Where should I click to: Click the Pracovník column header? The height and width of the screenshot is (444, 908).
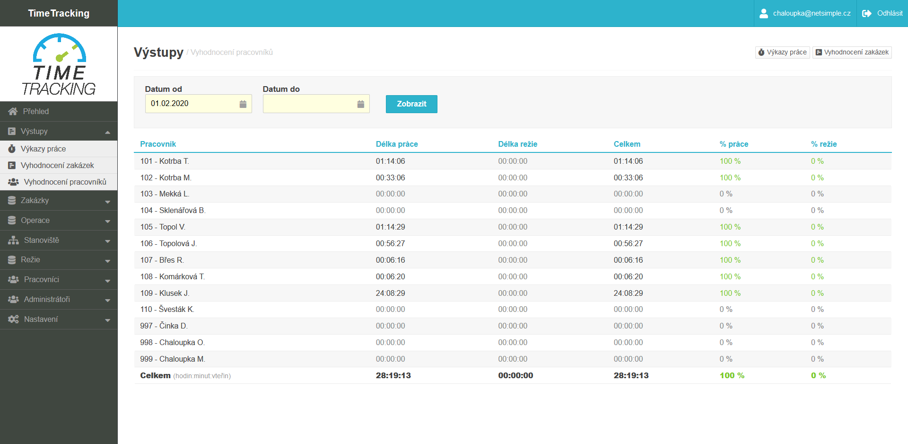coord(158,144)
